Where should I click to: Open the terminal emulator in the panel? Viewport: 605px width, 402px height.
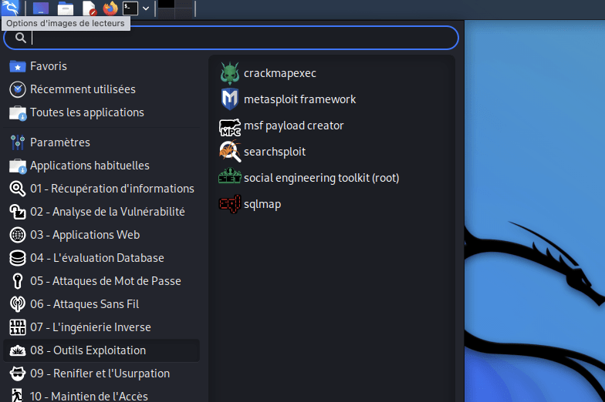click(130, 8)
